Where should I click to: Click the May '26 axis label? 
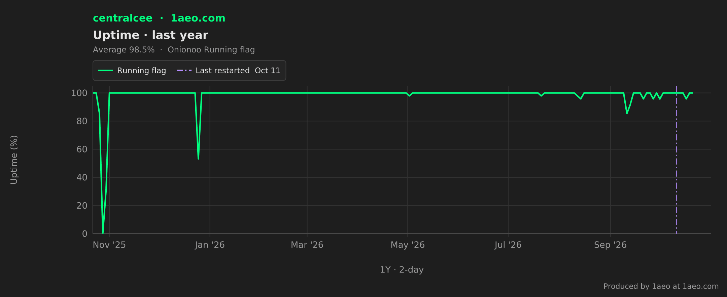click(x=408, y=245)
